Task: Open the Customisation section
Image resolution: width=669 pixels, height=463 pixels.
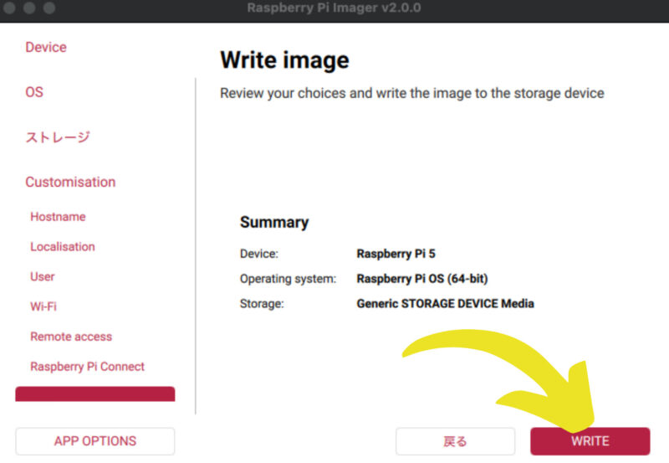Action: tap(70, 182)
